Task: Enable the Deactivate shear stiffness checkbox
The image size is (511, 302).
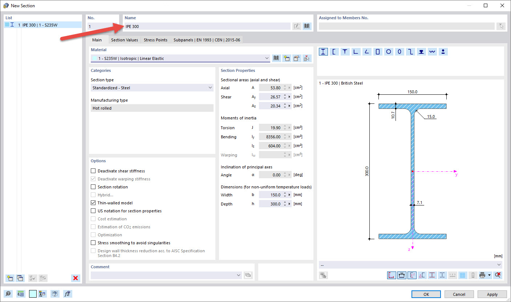Action: click(93, 171)
